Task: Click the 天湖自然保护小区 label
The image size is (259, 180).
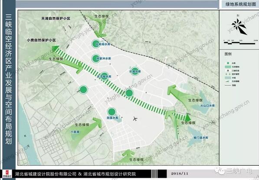Action: tap(56, 19)
